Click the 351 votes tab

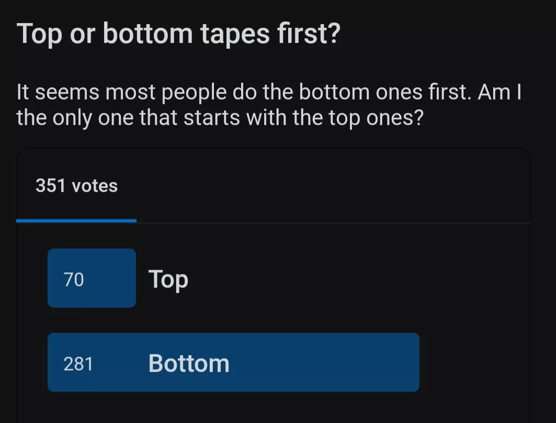(x=76, y=185)
